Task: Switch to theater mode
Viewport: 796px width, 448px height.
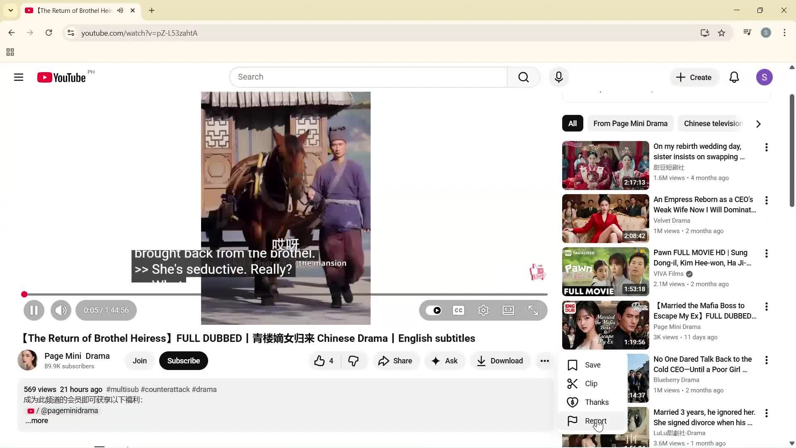Action: 508,310
